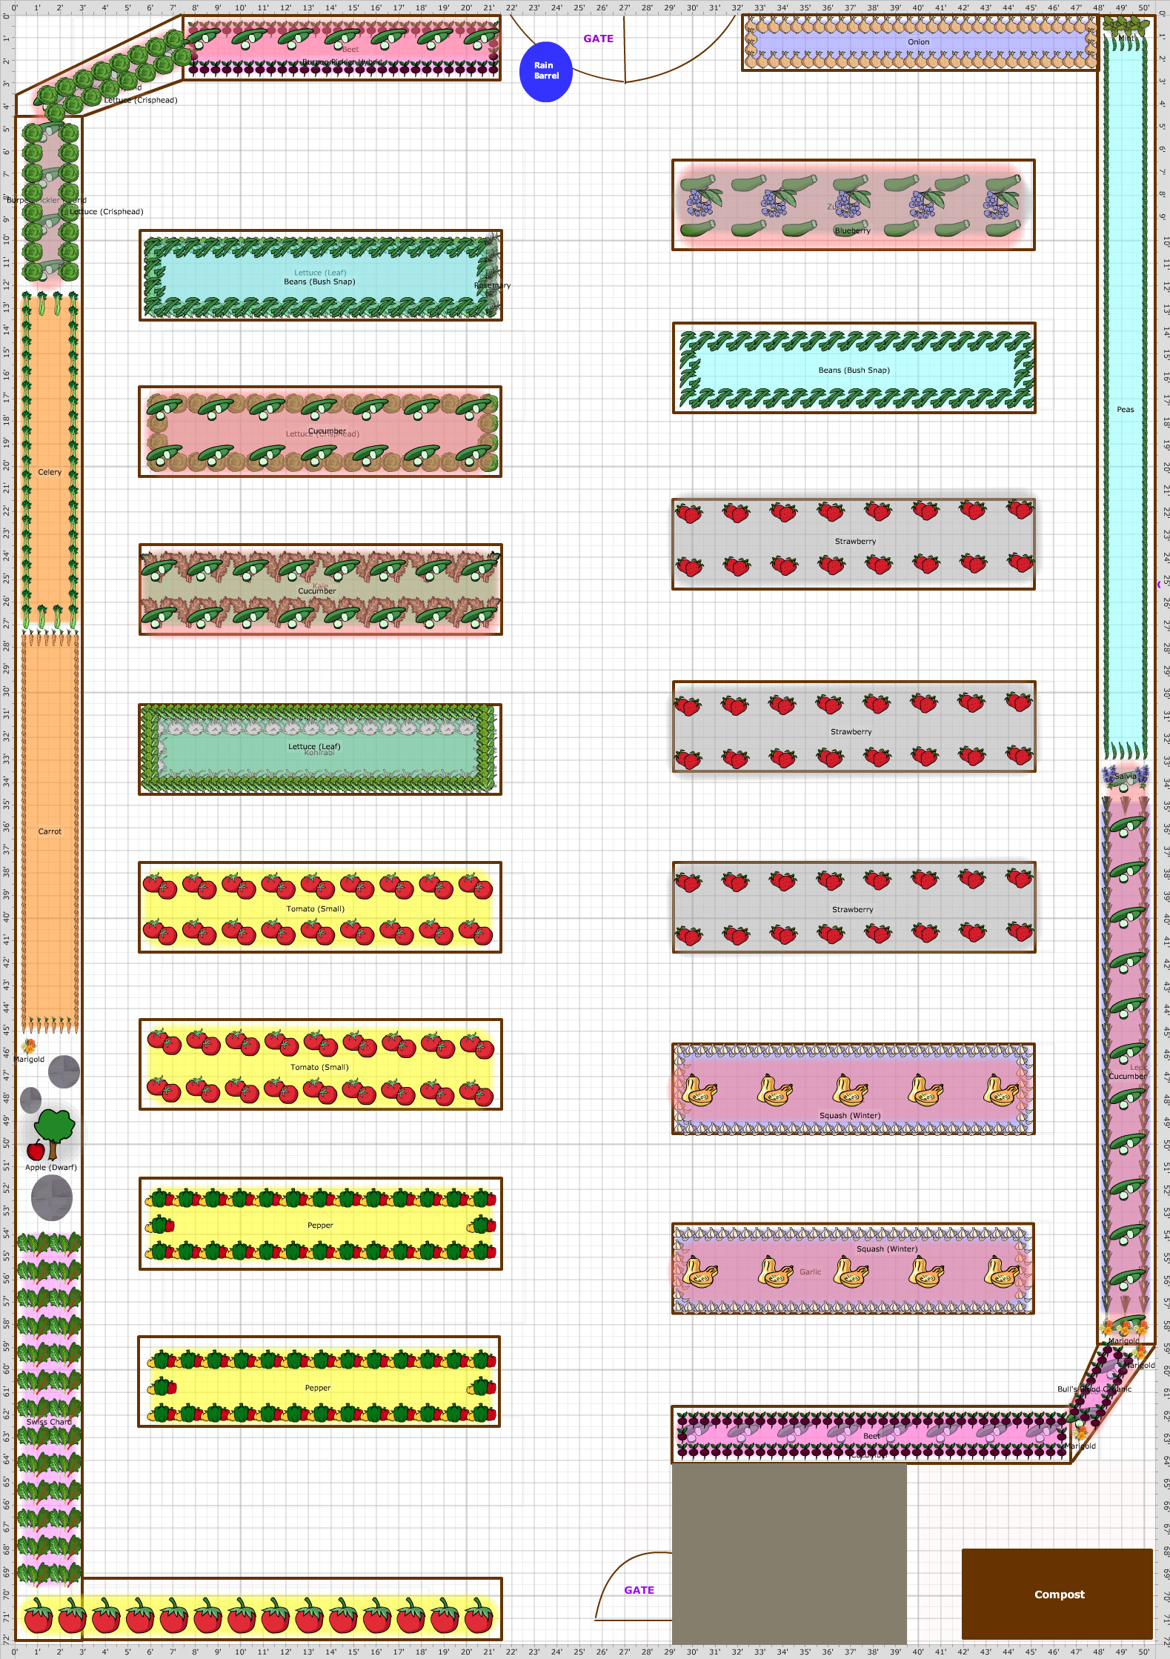The image size is (1170, 1659).
Task: Select the Bull's Blood Organic label
Action: pos(1094,1389)
